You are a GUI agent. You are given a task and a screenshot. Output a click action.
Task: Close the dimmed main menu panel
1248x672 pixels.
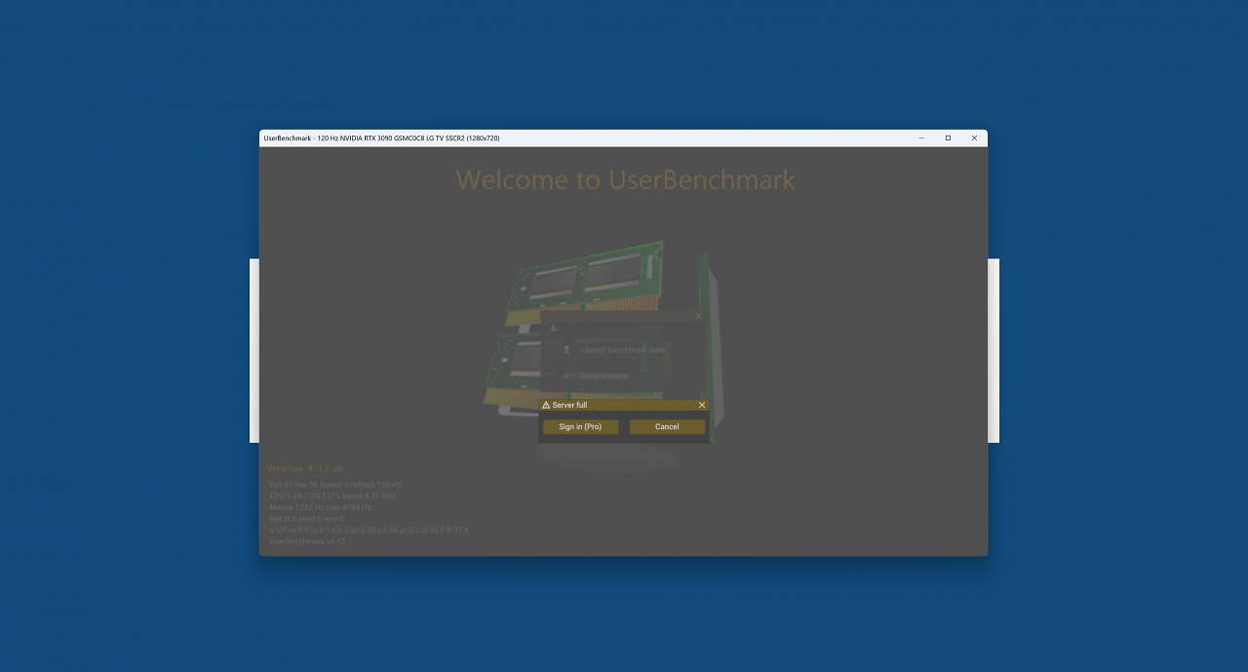698,316
